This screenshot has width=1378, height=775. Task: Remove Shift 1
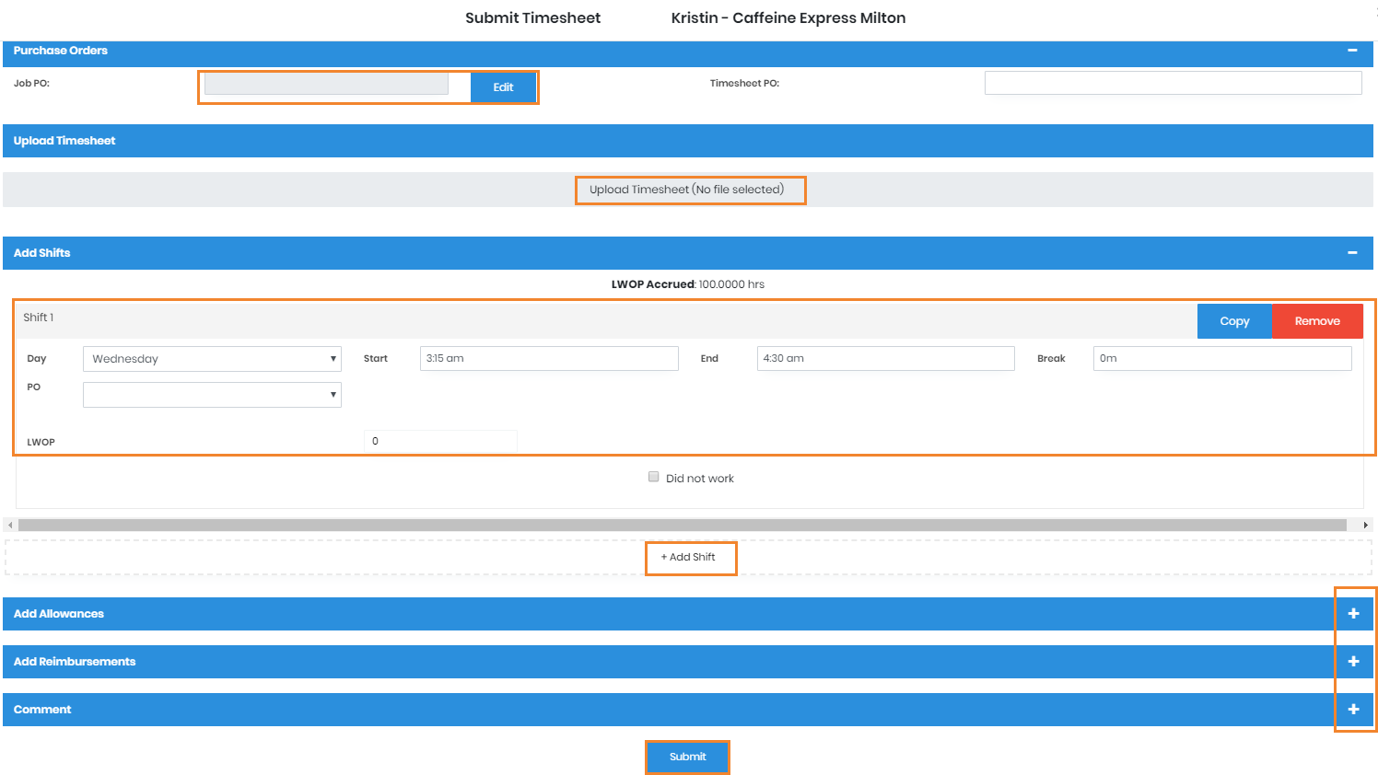1317,321
